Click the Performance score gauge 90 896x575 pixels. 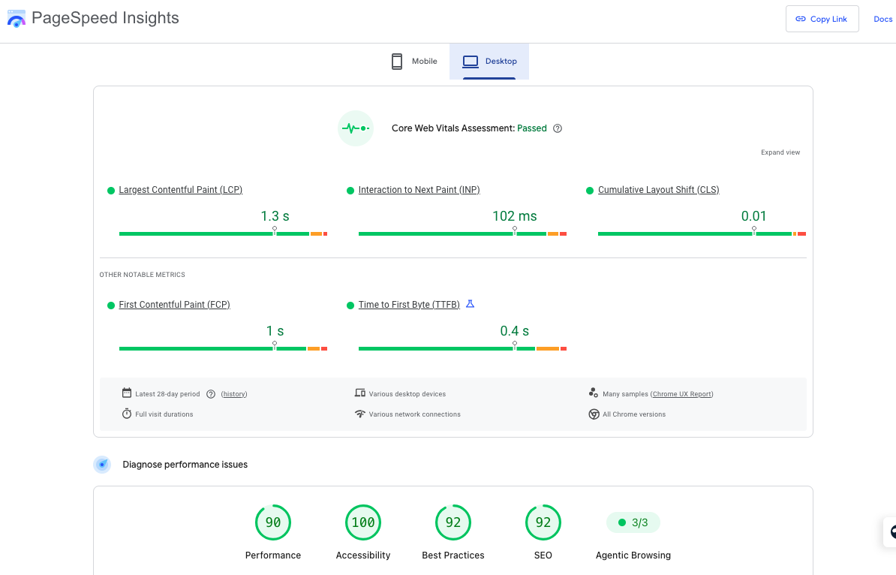pyautogui.click(x=273, y=522)
